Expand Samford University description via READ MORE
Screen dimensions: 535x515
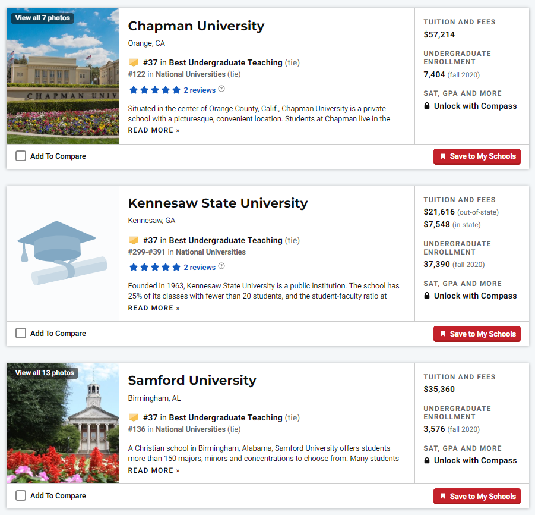154,470
